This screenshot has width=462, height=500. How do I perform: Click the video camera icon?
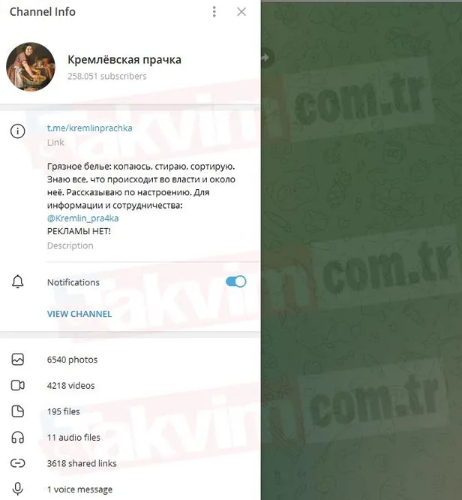pos(17,385)
